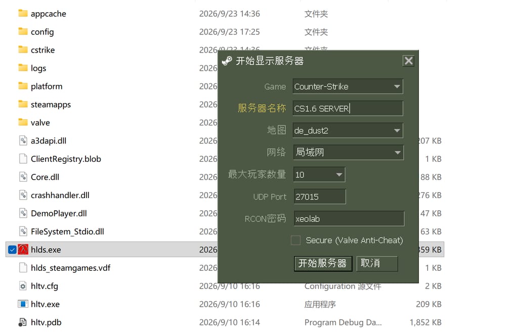Screen dimensions: 518x332
Task: Click the cstrike folder icon
Action: click(23, 50)
